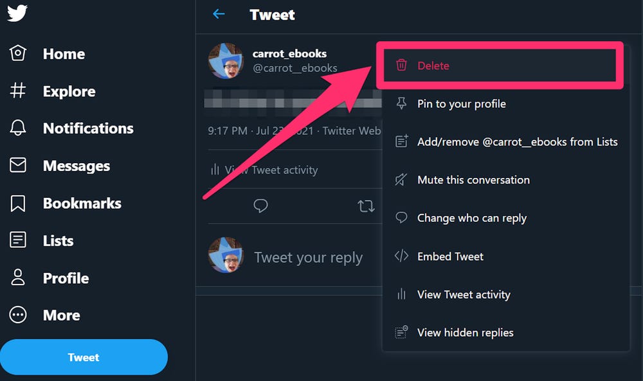Click the blue Tweet button
The width and height of the screenshot is (643, 381).
click(84, 357)
